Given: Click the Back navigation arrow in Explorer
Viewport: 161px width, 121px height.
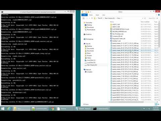Looking at the screenshot, I should coord(84,18).
